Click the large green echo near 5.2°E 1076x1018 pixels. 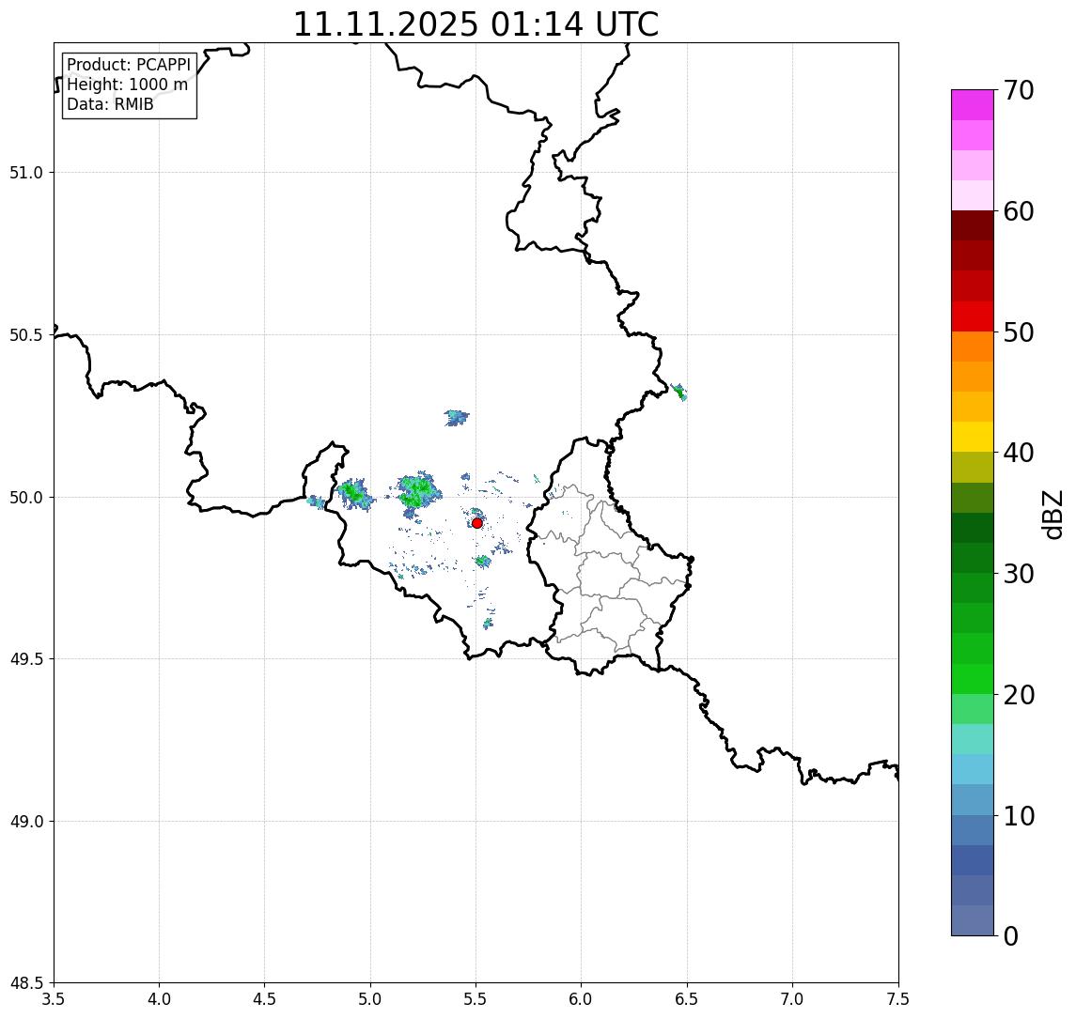pyautogui.click(x=417, y=491)
